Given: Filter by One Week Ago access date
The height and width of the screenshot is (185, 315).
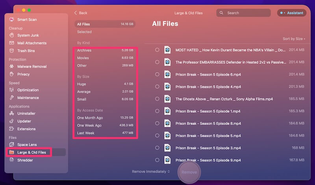Looking at the screenshot, I should pos(105,125).
